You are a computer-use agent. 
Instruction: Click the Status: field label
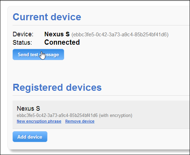[x=22, y=43]
